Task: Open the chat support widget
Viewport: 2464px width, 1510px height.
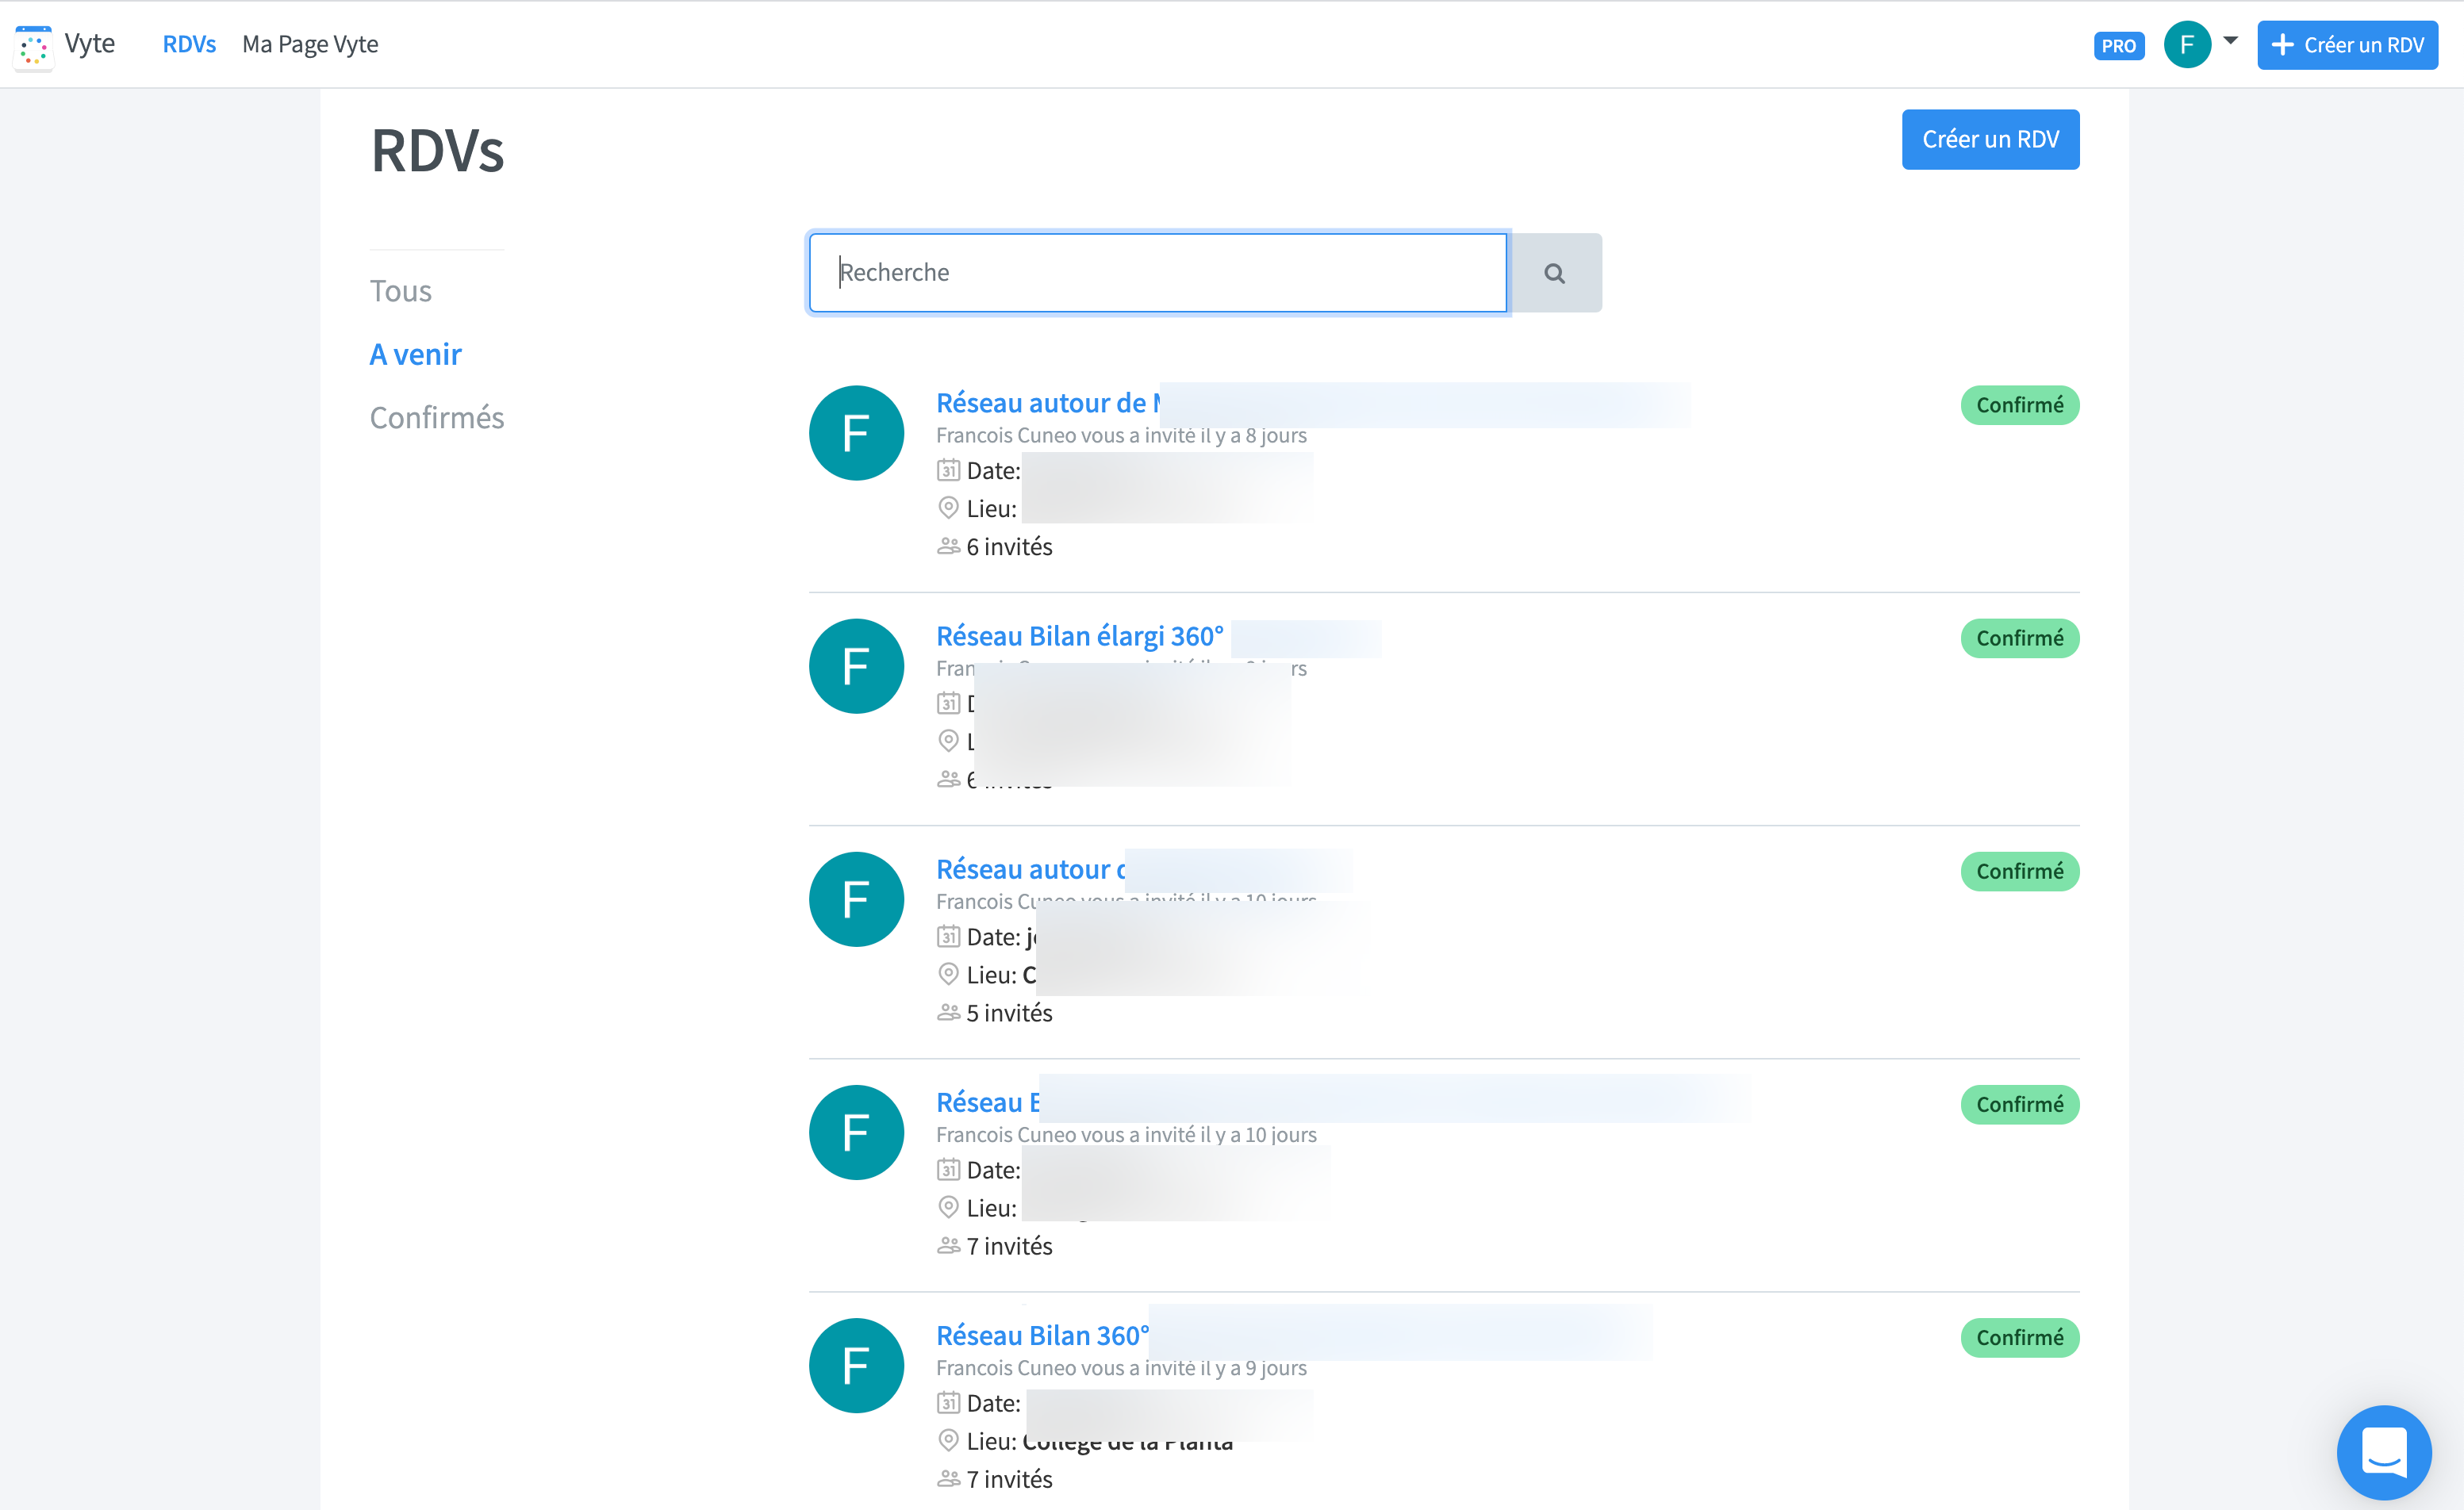Action: tap(2383, 1452)
